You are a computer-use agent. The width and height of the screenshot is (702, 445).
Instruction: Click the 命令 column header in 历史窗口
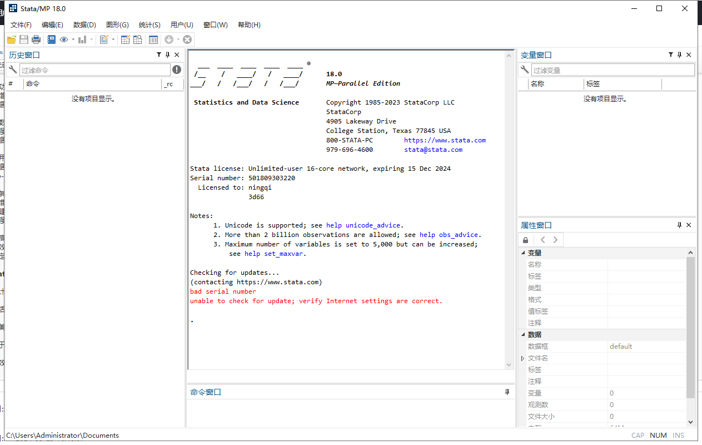point(92,84)
